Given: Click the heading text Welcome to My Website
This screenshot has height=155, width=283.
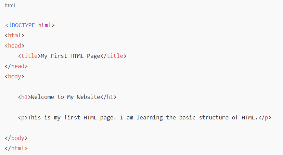Looking at the screenshot, I should click(66, 97).
